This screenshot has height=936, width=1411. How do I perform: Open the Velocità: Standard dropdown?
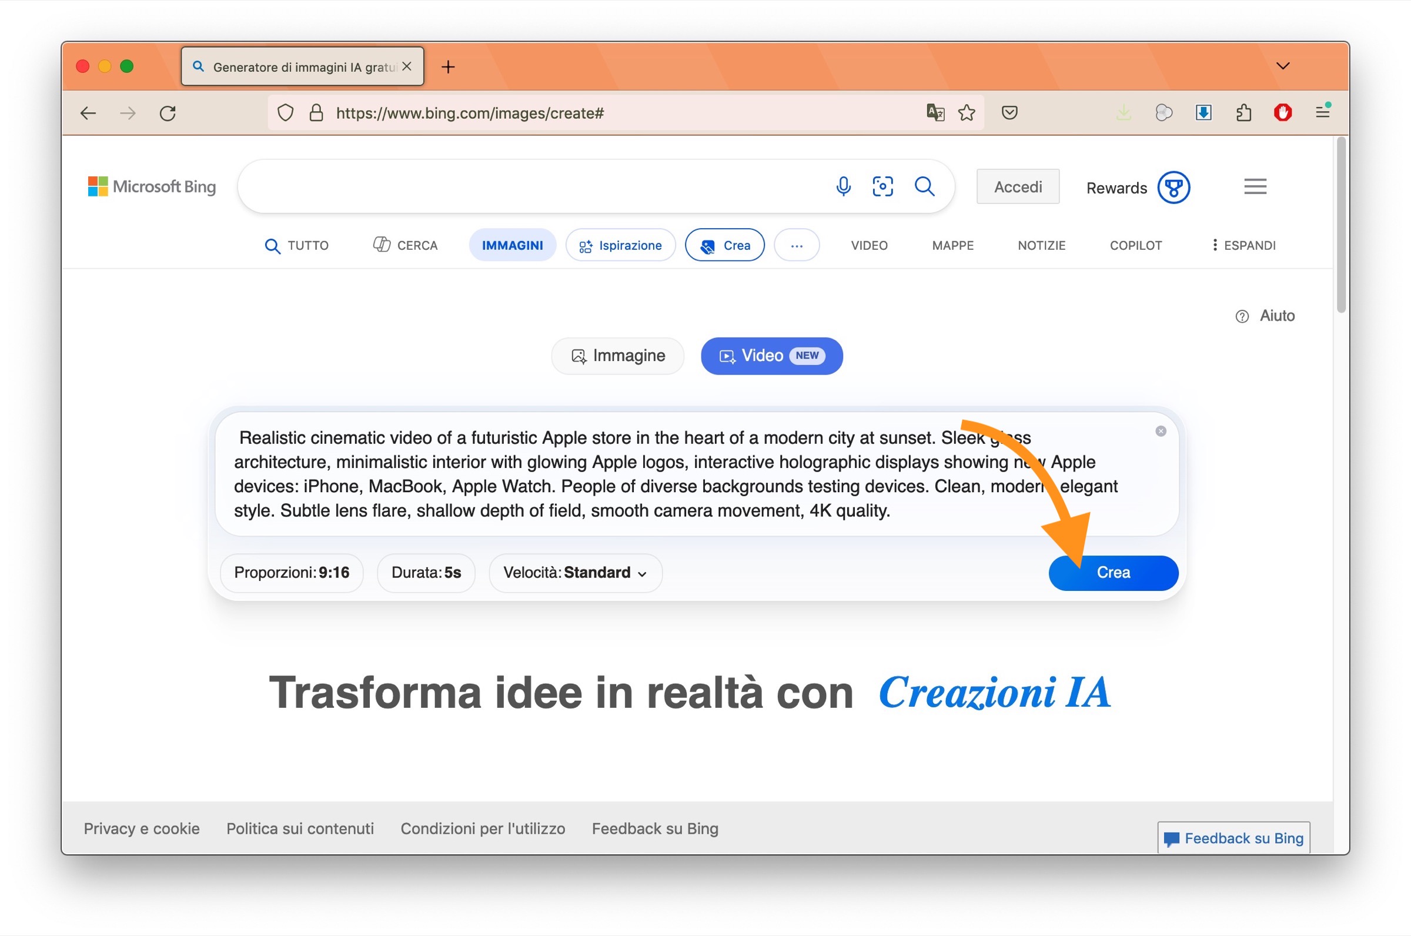[574, 573]
